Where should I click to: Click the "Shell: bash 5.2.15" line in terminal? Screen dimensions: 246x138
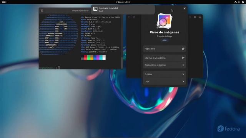(90, 29)
